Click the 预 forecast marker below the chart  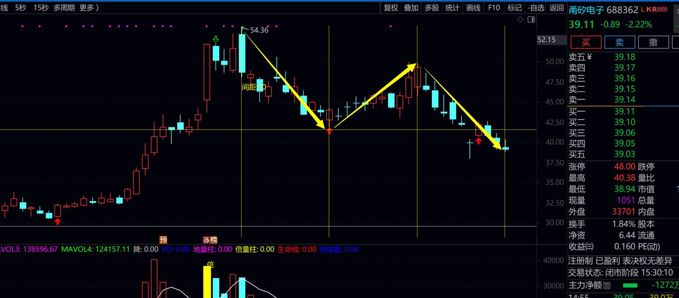point(163,240)
